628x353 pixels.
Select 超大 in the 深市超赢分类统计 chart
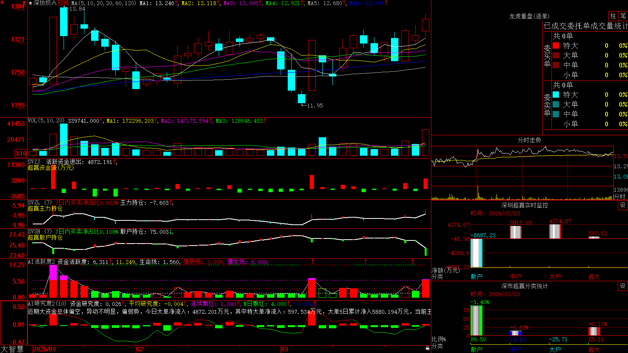pyautogui.click(x=594, y=349)
